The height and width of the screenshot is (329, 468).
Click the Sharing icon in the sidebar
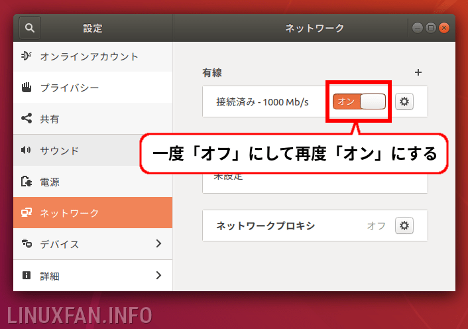pos(27,119)
